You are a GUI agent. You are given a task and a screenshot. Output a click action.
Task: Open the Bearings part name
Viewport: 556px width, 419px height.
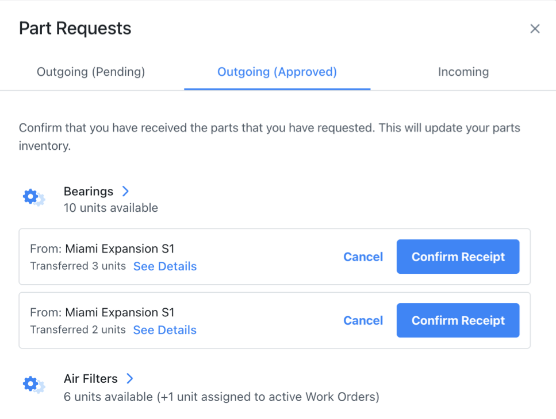pos(89,192)
